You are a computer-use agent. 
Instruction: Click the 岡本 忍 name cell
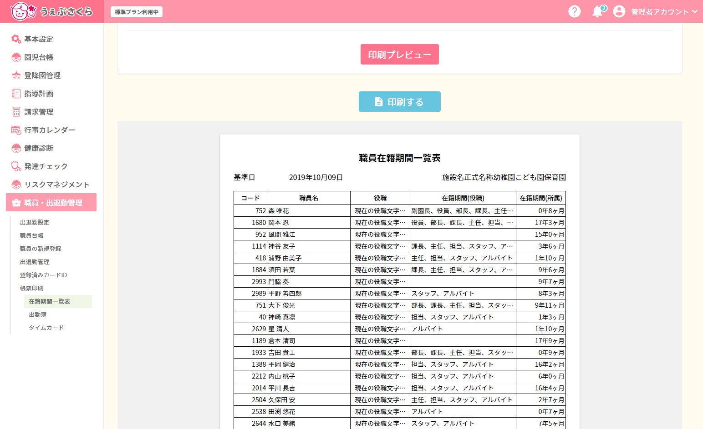point(309,223)
